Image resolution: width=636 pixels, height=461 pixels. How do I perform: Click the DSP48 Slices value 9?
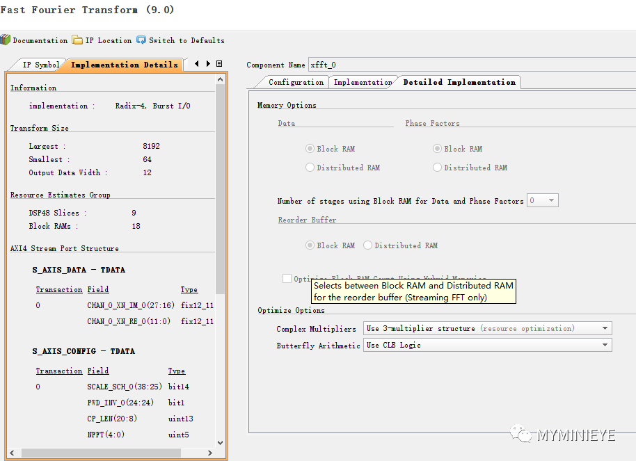coord(134,213)
